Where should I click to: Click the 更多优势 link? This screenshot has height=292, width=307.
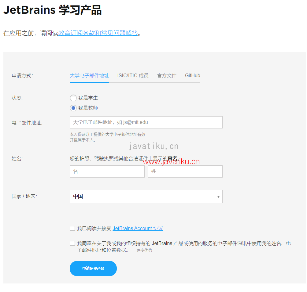(x=144, y=251)
